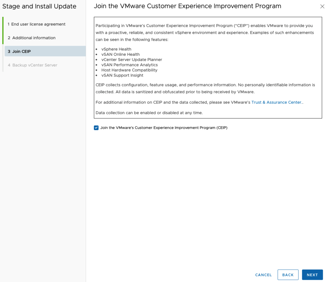
Task: Click the Host Hardware Compatibility item
Action: pos(129,70)
